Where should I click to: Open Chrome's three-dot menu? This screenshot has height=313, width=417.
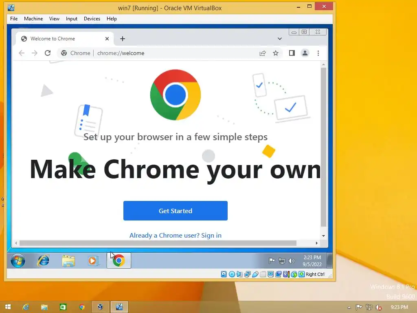[x=318, y=53]
